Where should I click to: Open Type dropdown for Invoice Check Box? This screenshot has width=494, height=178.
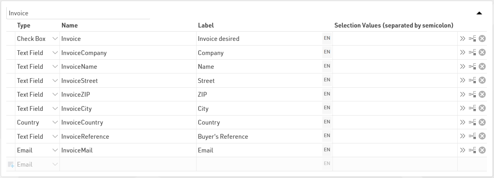coord(55,39)
